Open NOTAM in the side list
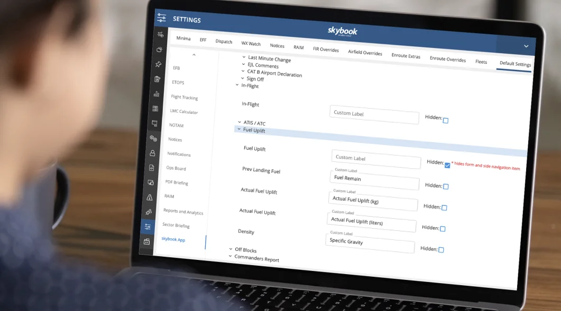The image size is (561, 311). (176, 125)
